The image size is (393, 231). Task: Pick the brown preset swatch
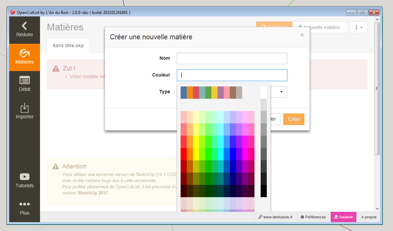[x=233, y=93]
